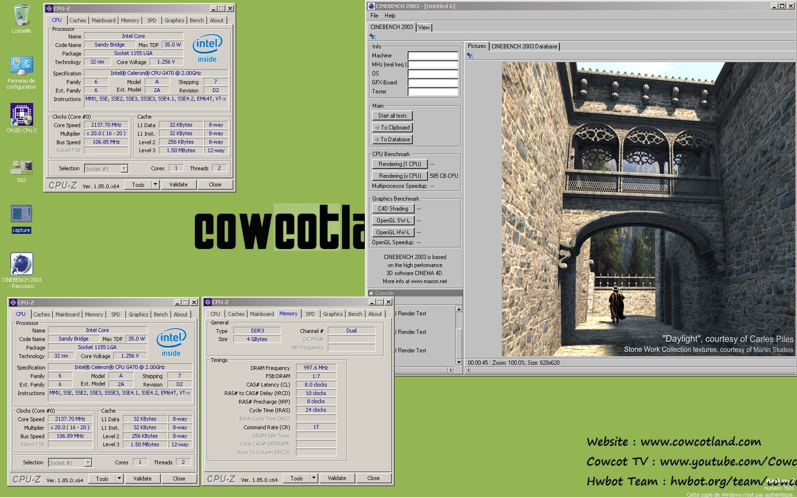This screenshot has height=498, width=797.
Task: Click the CPU-Z title bar icon in top window
Action: pos(49,8)
